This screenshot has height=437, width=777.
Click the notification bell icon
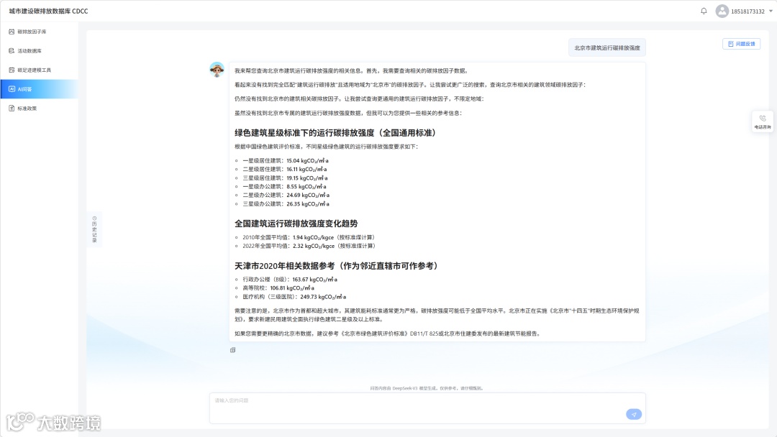click(704, 11)
